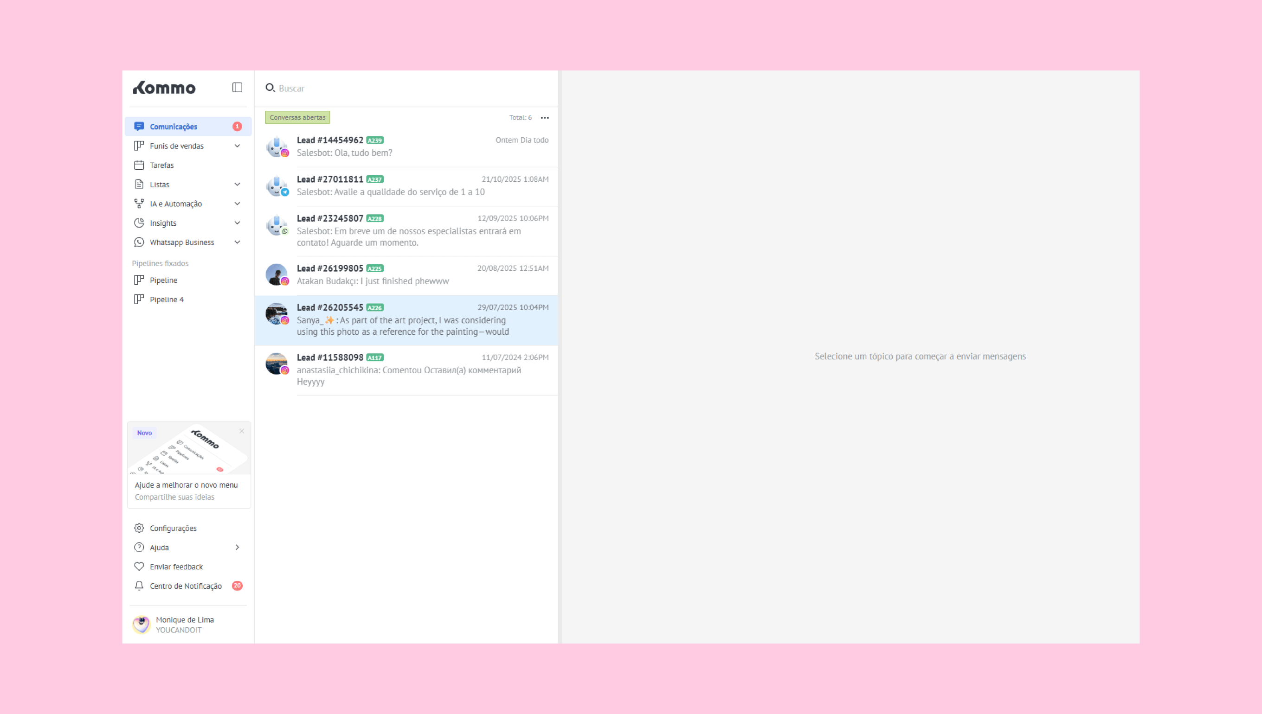Click the Compartilhe suas ideias link
Viewport: 1262px width, 714px height.
click(x=174, y=497)
